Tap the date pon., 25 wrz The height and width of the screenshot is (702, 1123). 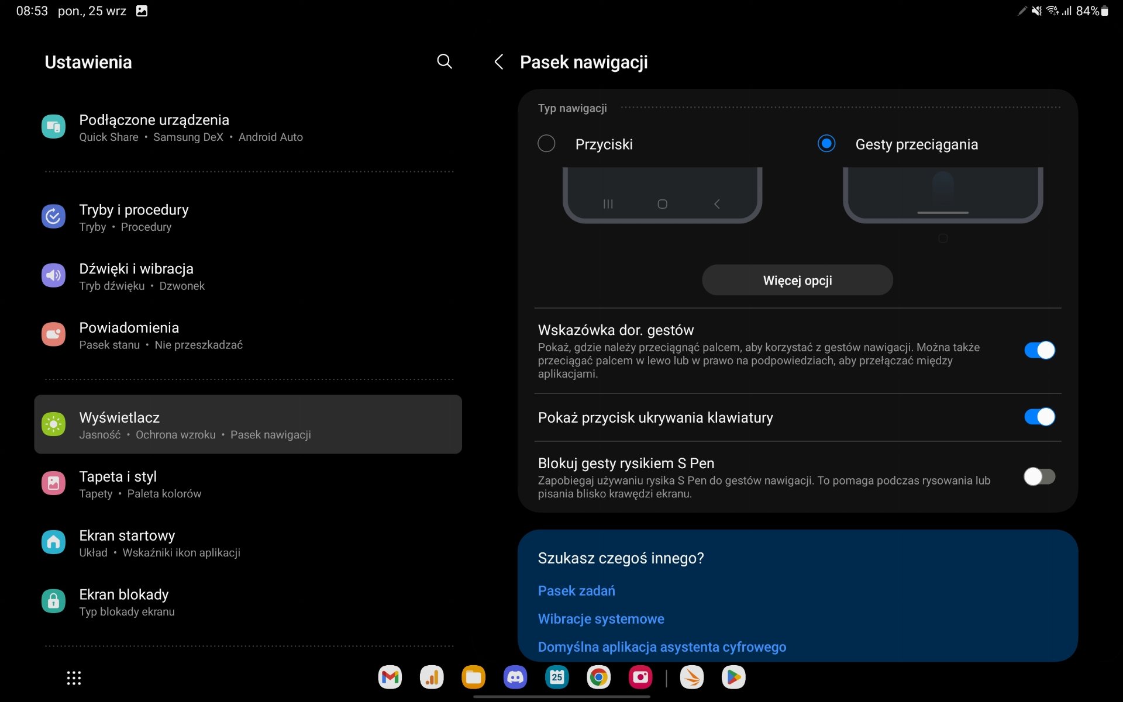(92, 11)
